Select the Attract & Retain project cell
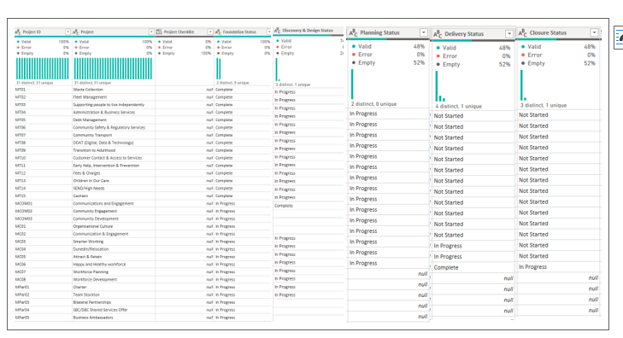This screenshot has width=623, height=338. pos(114,257)
